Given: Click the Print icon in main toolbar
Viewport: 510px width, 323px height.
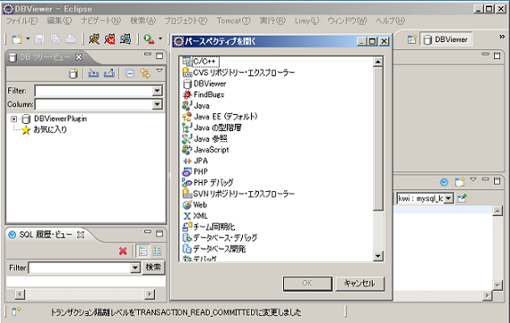Looking at the screenshot, I should tap(71, 39).
